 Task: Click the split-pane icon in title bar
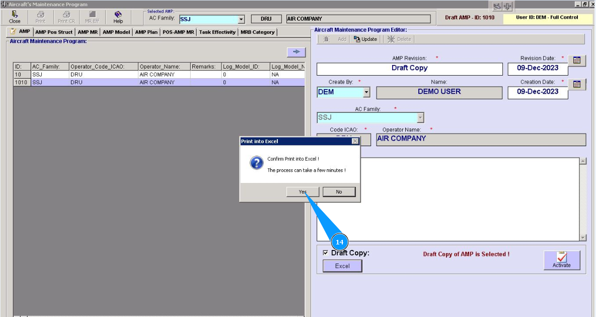(x=507, y=6)
